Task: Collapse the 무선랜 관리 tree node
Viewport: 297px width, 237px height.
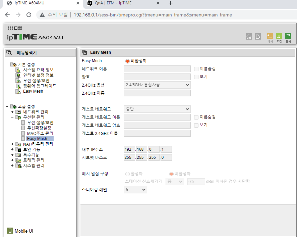Action: coord(12,117)
